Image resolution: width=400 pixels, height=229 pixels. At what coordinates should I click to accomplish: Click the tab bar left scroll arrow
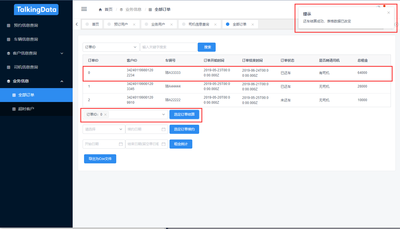[77, 24]
